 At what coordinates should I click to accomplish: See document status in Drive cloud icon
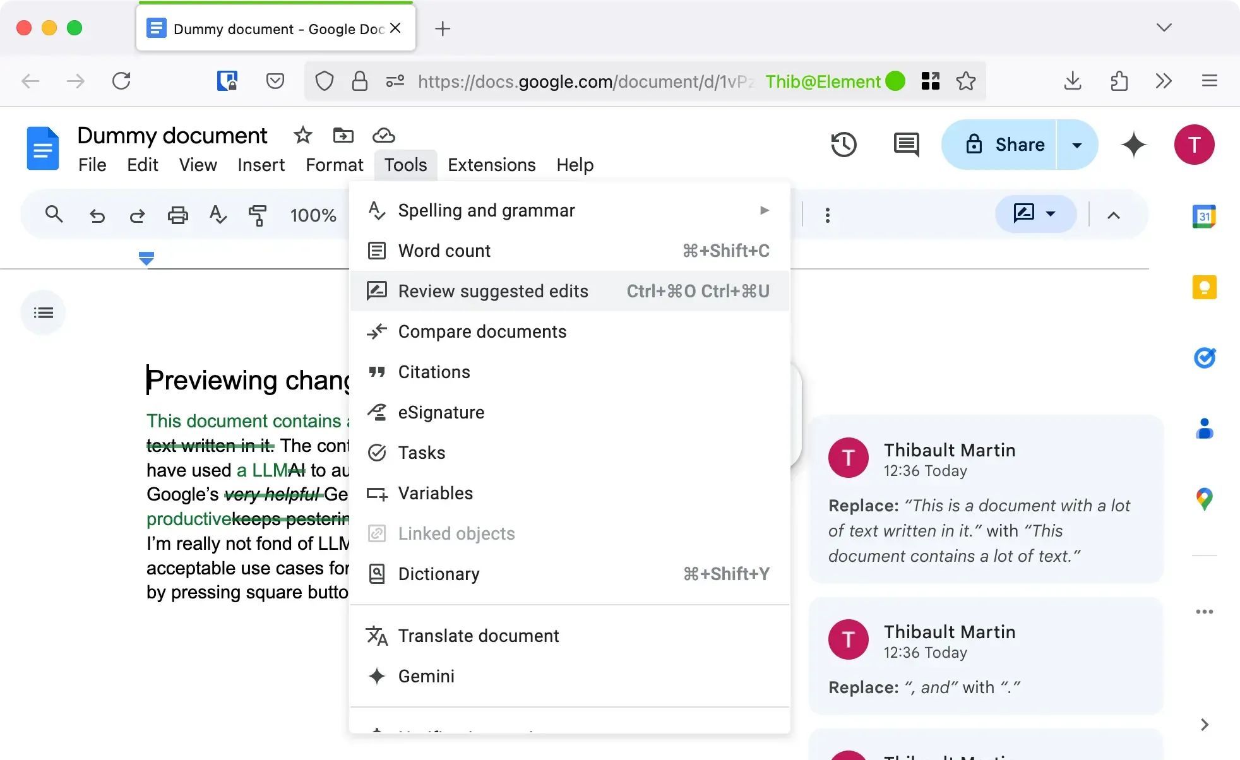[x=383, y=135]
